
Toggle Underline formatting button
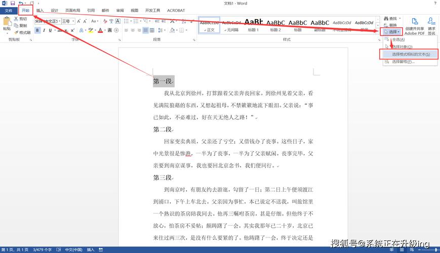point(51,30)
